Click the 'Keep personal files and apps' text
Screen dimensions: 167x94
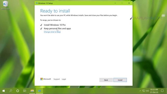(57, 28)
